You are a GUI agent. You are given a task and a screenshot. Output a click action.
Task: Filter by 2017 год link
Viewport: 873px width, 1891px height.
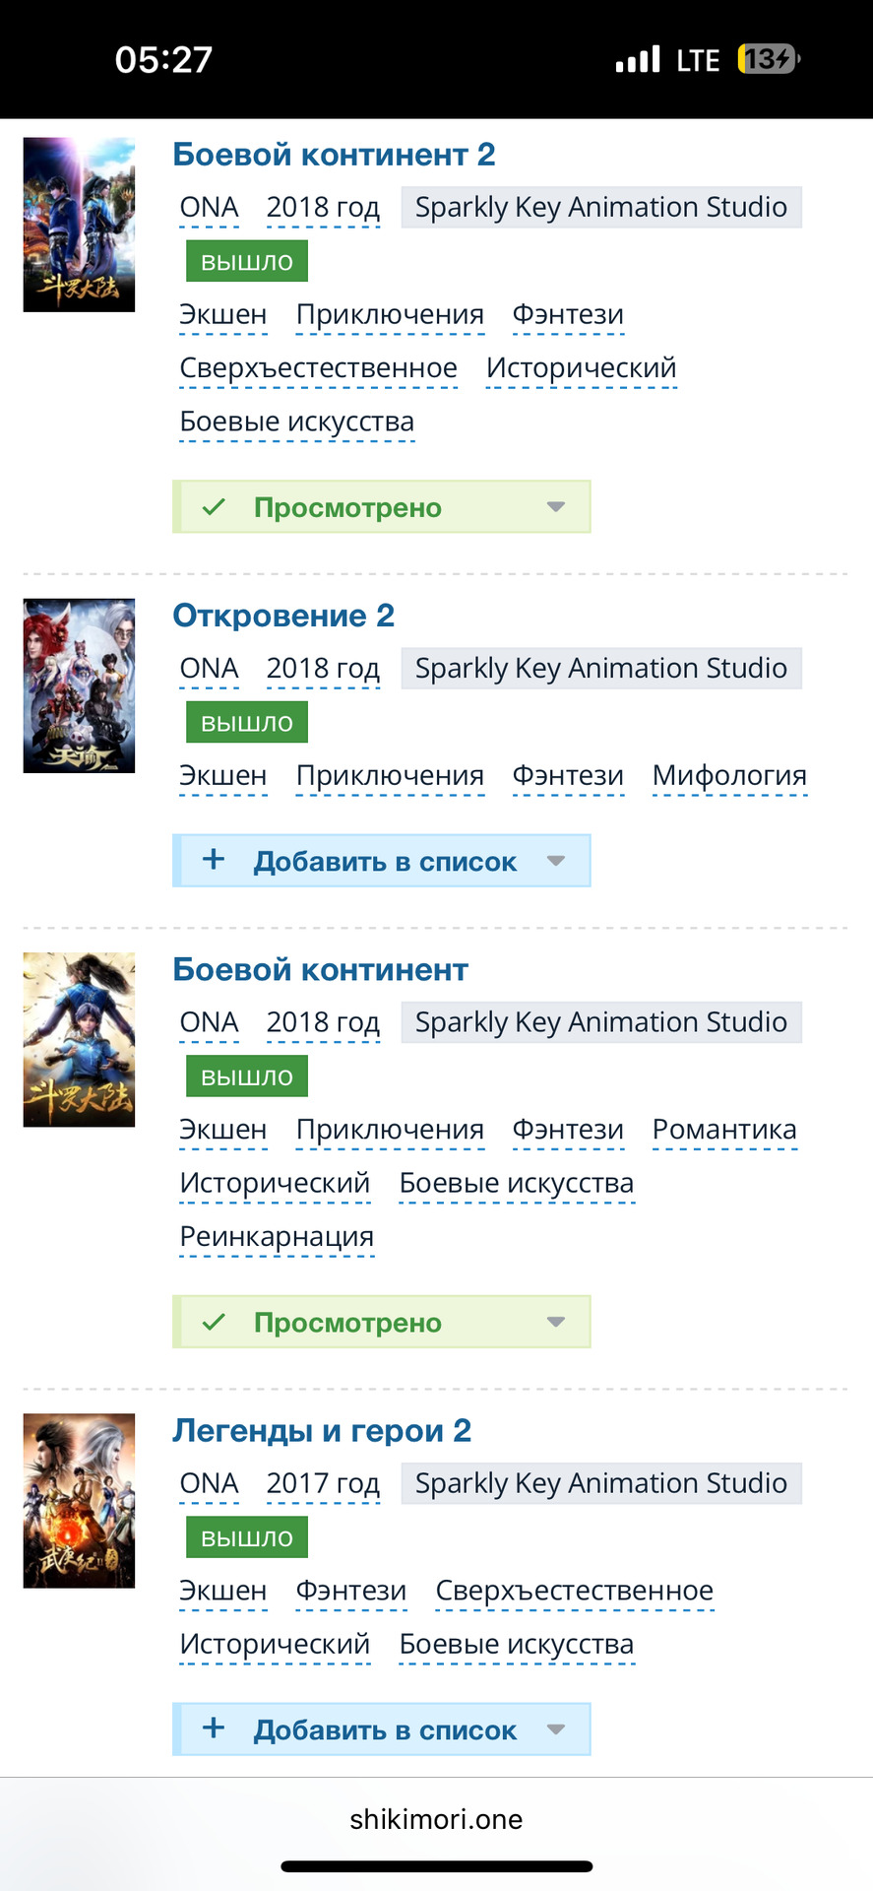point(323,1483)
